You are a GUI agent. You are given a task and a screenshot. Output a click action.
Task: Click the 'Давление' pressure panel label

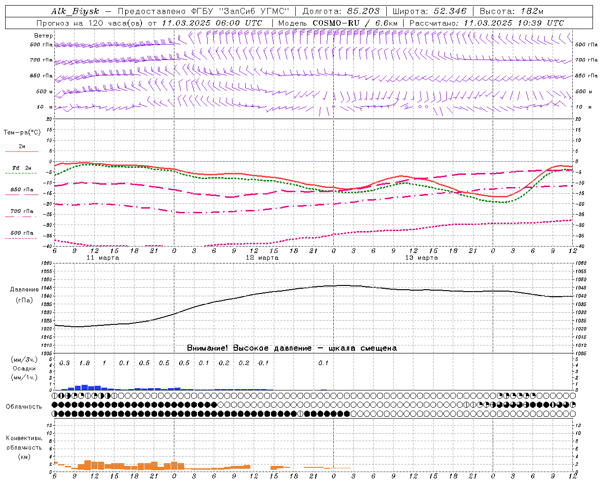pos(24,290)
